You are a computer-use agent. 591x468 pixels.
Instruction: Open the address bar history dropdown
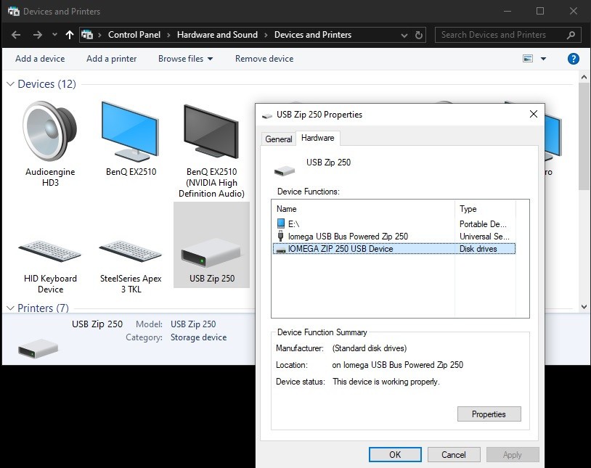pyautogui.click(x=404, y=36)
